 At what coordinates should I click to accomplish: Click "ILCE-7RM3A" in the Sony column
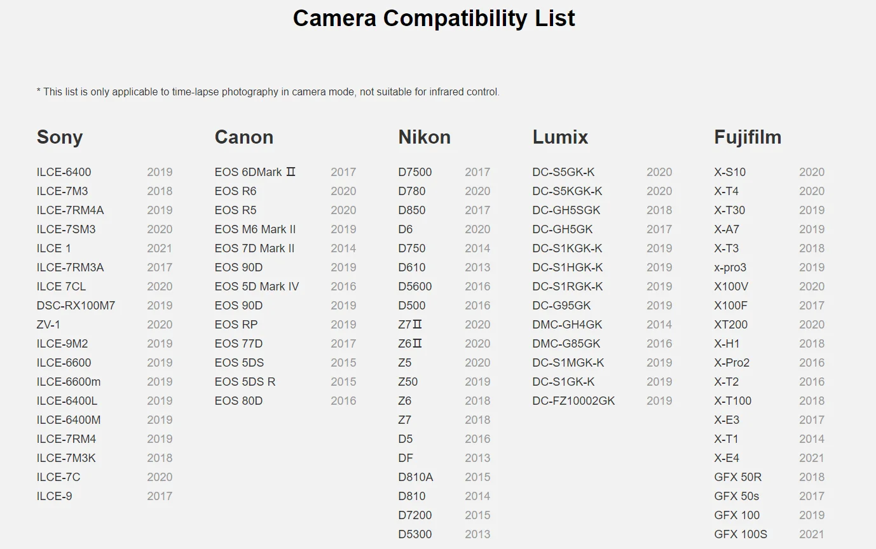pyautogui.click(x=70, y=268)
